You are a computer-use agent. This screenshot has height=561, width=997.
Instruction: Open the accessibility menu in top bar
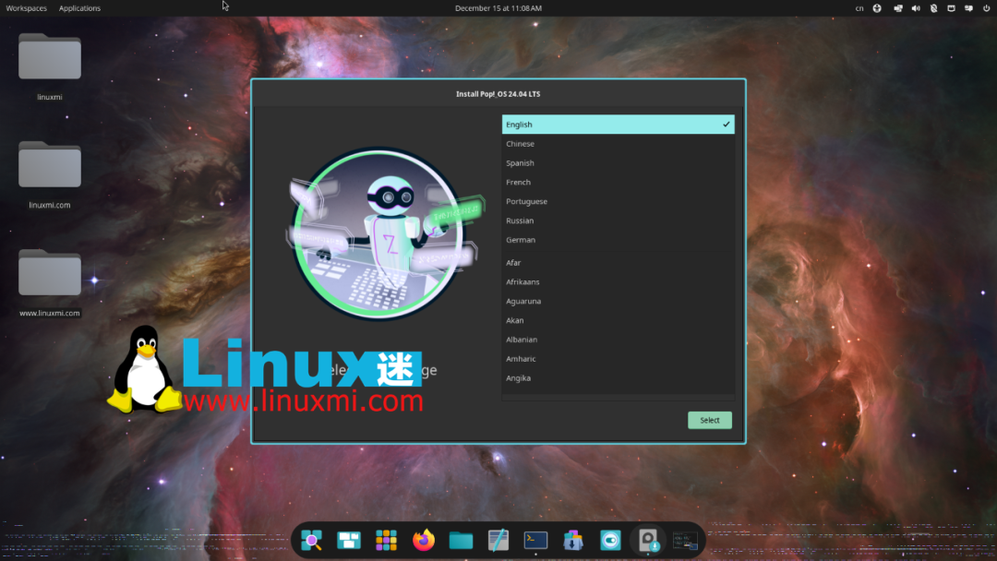[877, 8]
